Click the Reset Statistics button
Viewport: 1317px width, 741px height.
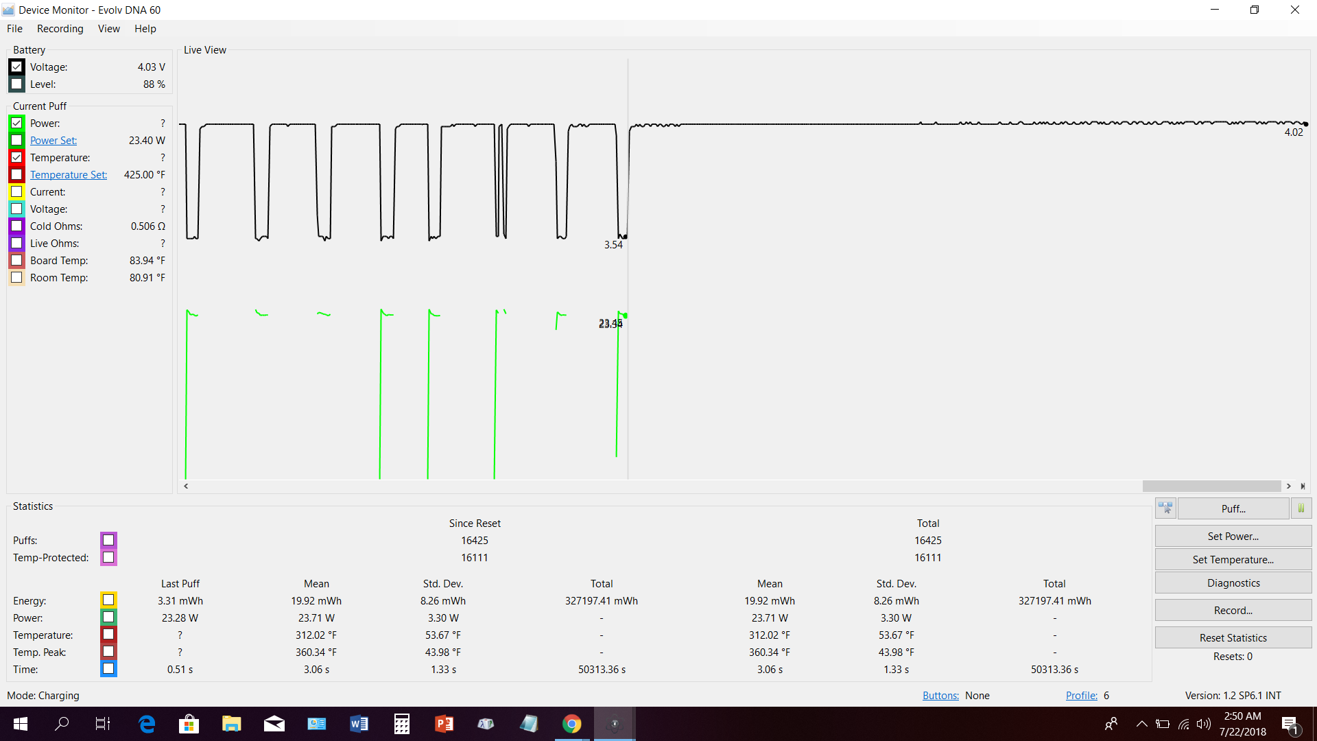1233,638
